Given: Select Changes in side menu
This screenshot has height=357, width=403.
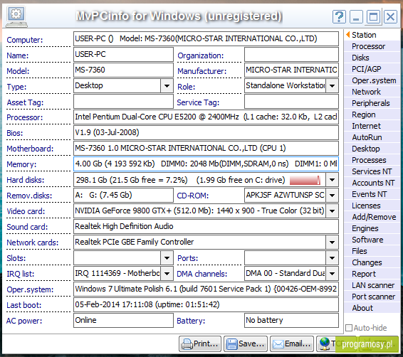Looking at the screenshot, I should tap(372, 262).
